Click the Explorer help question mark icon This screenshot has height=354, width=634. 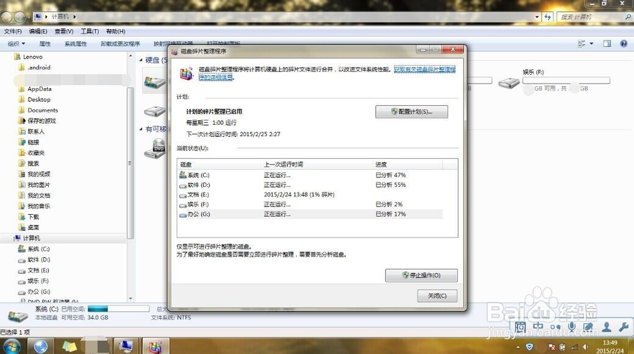click(x=623, y=43)
